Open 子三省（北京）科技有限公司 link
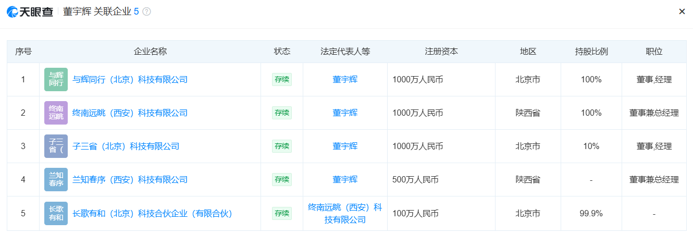The height and width of the screenshot is (246, 693). [126, 146]
